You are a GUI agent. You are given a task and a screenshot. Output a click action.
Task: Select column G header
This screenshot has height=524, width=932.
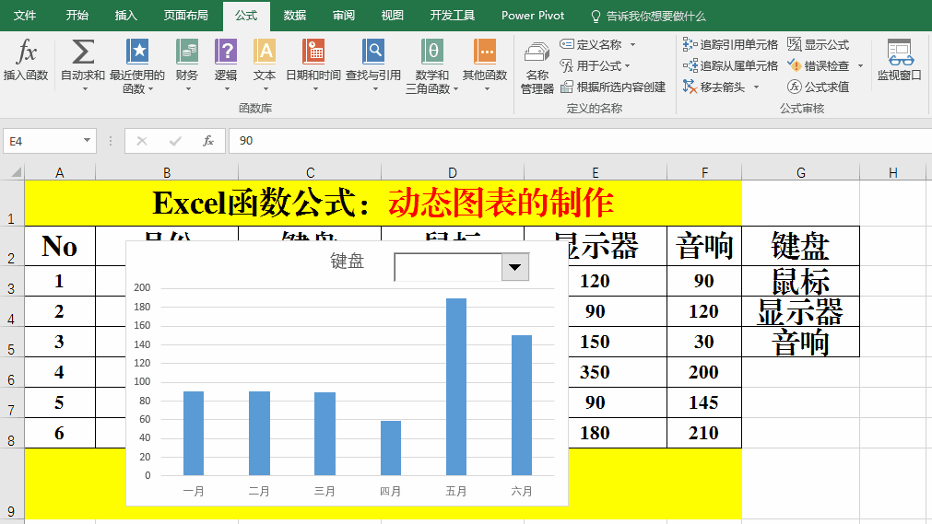pyautogui.click(x=801, y=172)
